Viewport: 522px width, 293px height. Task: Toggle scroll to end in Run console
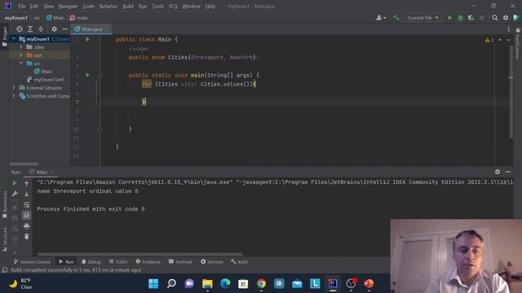pos(27,216)
